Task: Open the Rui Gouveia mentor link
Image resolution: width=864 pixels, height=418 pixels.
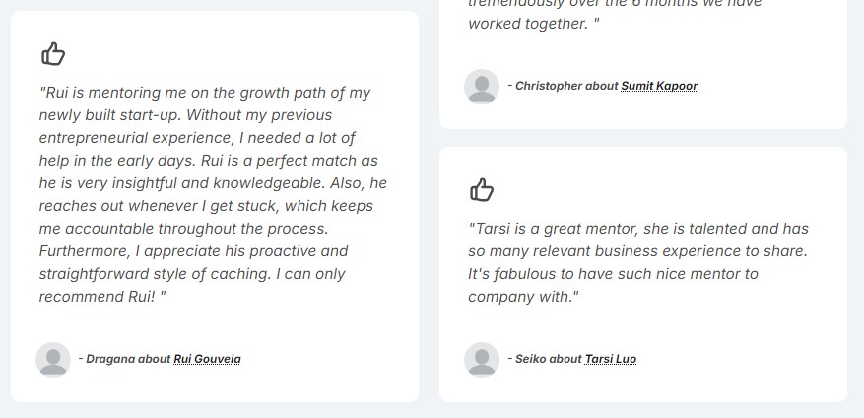Action: 207,359
